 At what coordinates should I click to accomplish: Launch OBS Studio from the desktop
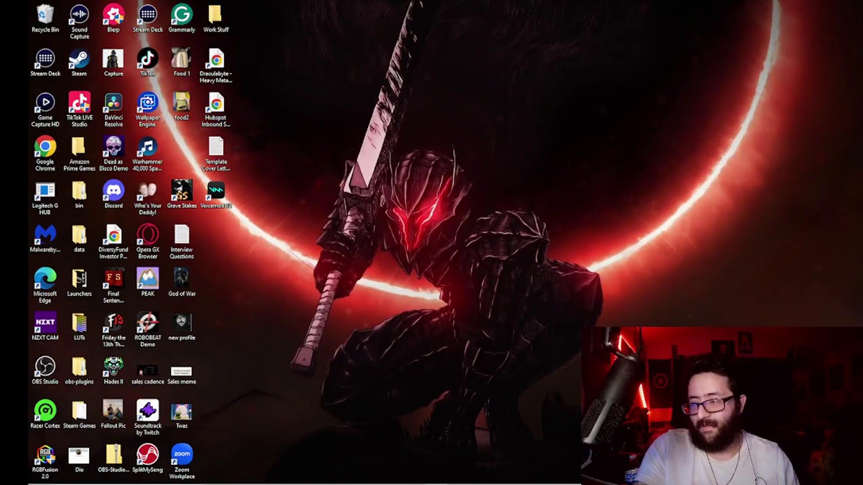point(45,370)
